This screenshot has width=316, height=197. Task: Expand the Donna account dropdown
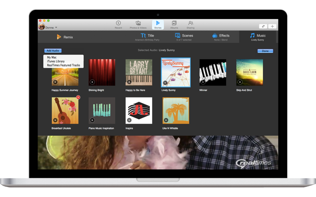click(56, 28)
